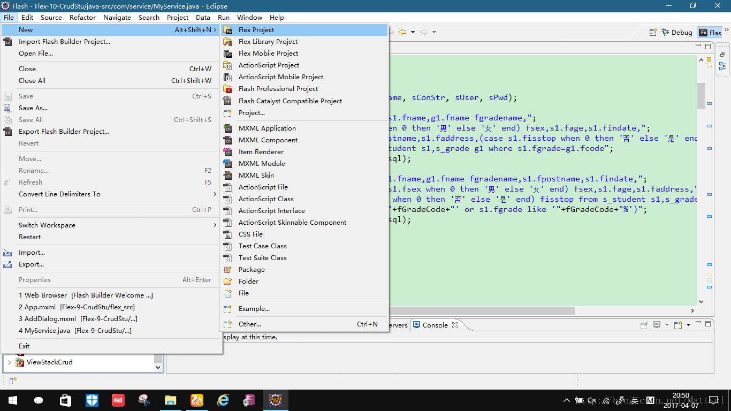Open recent file 3 AddDialog.mxml
Viewport: 731px width, 411px height.
pos(111,319)
